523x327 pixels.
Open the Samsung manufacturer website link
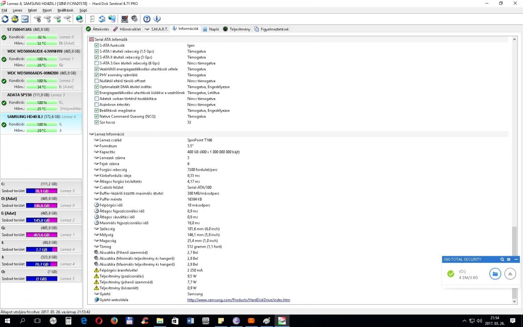pos(238,300)
